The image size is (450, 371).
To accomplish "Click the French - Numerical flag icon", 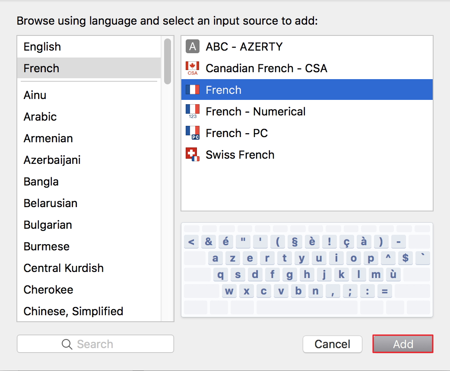I will (192, 111).
